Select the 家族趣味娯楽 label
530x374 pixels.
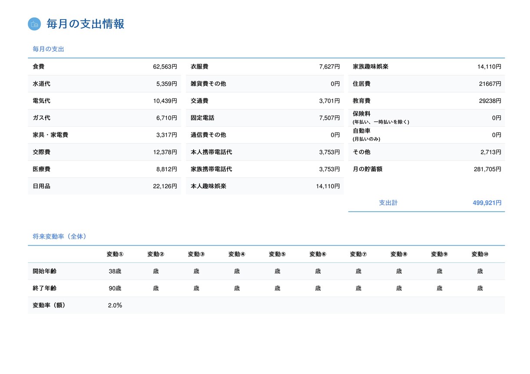(x=371, y=67)
